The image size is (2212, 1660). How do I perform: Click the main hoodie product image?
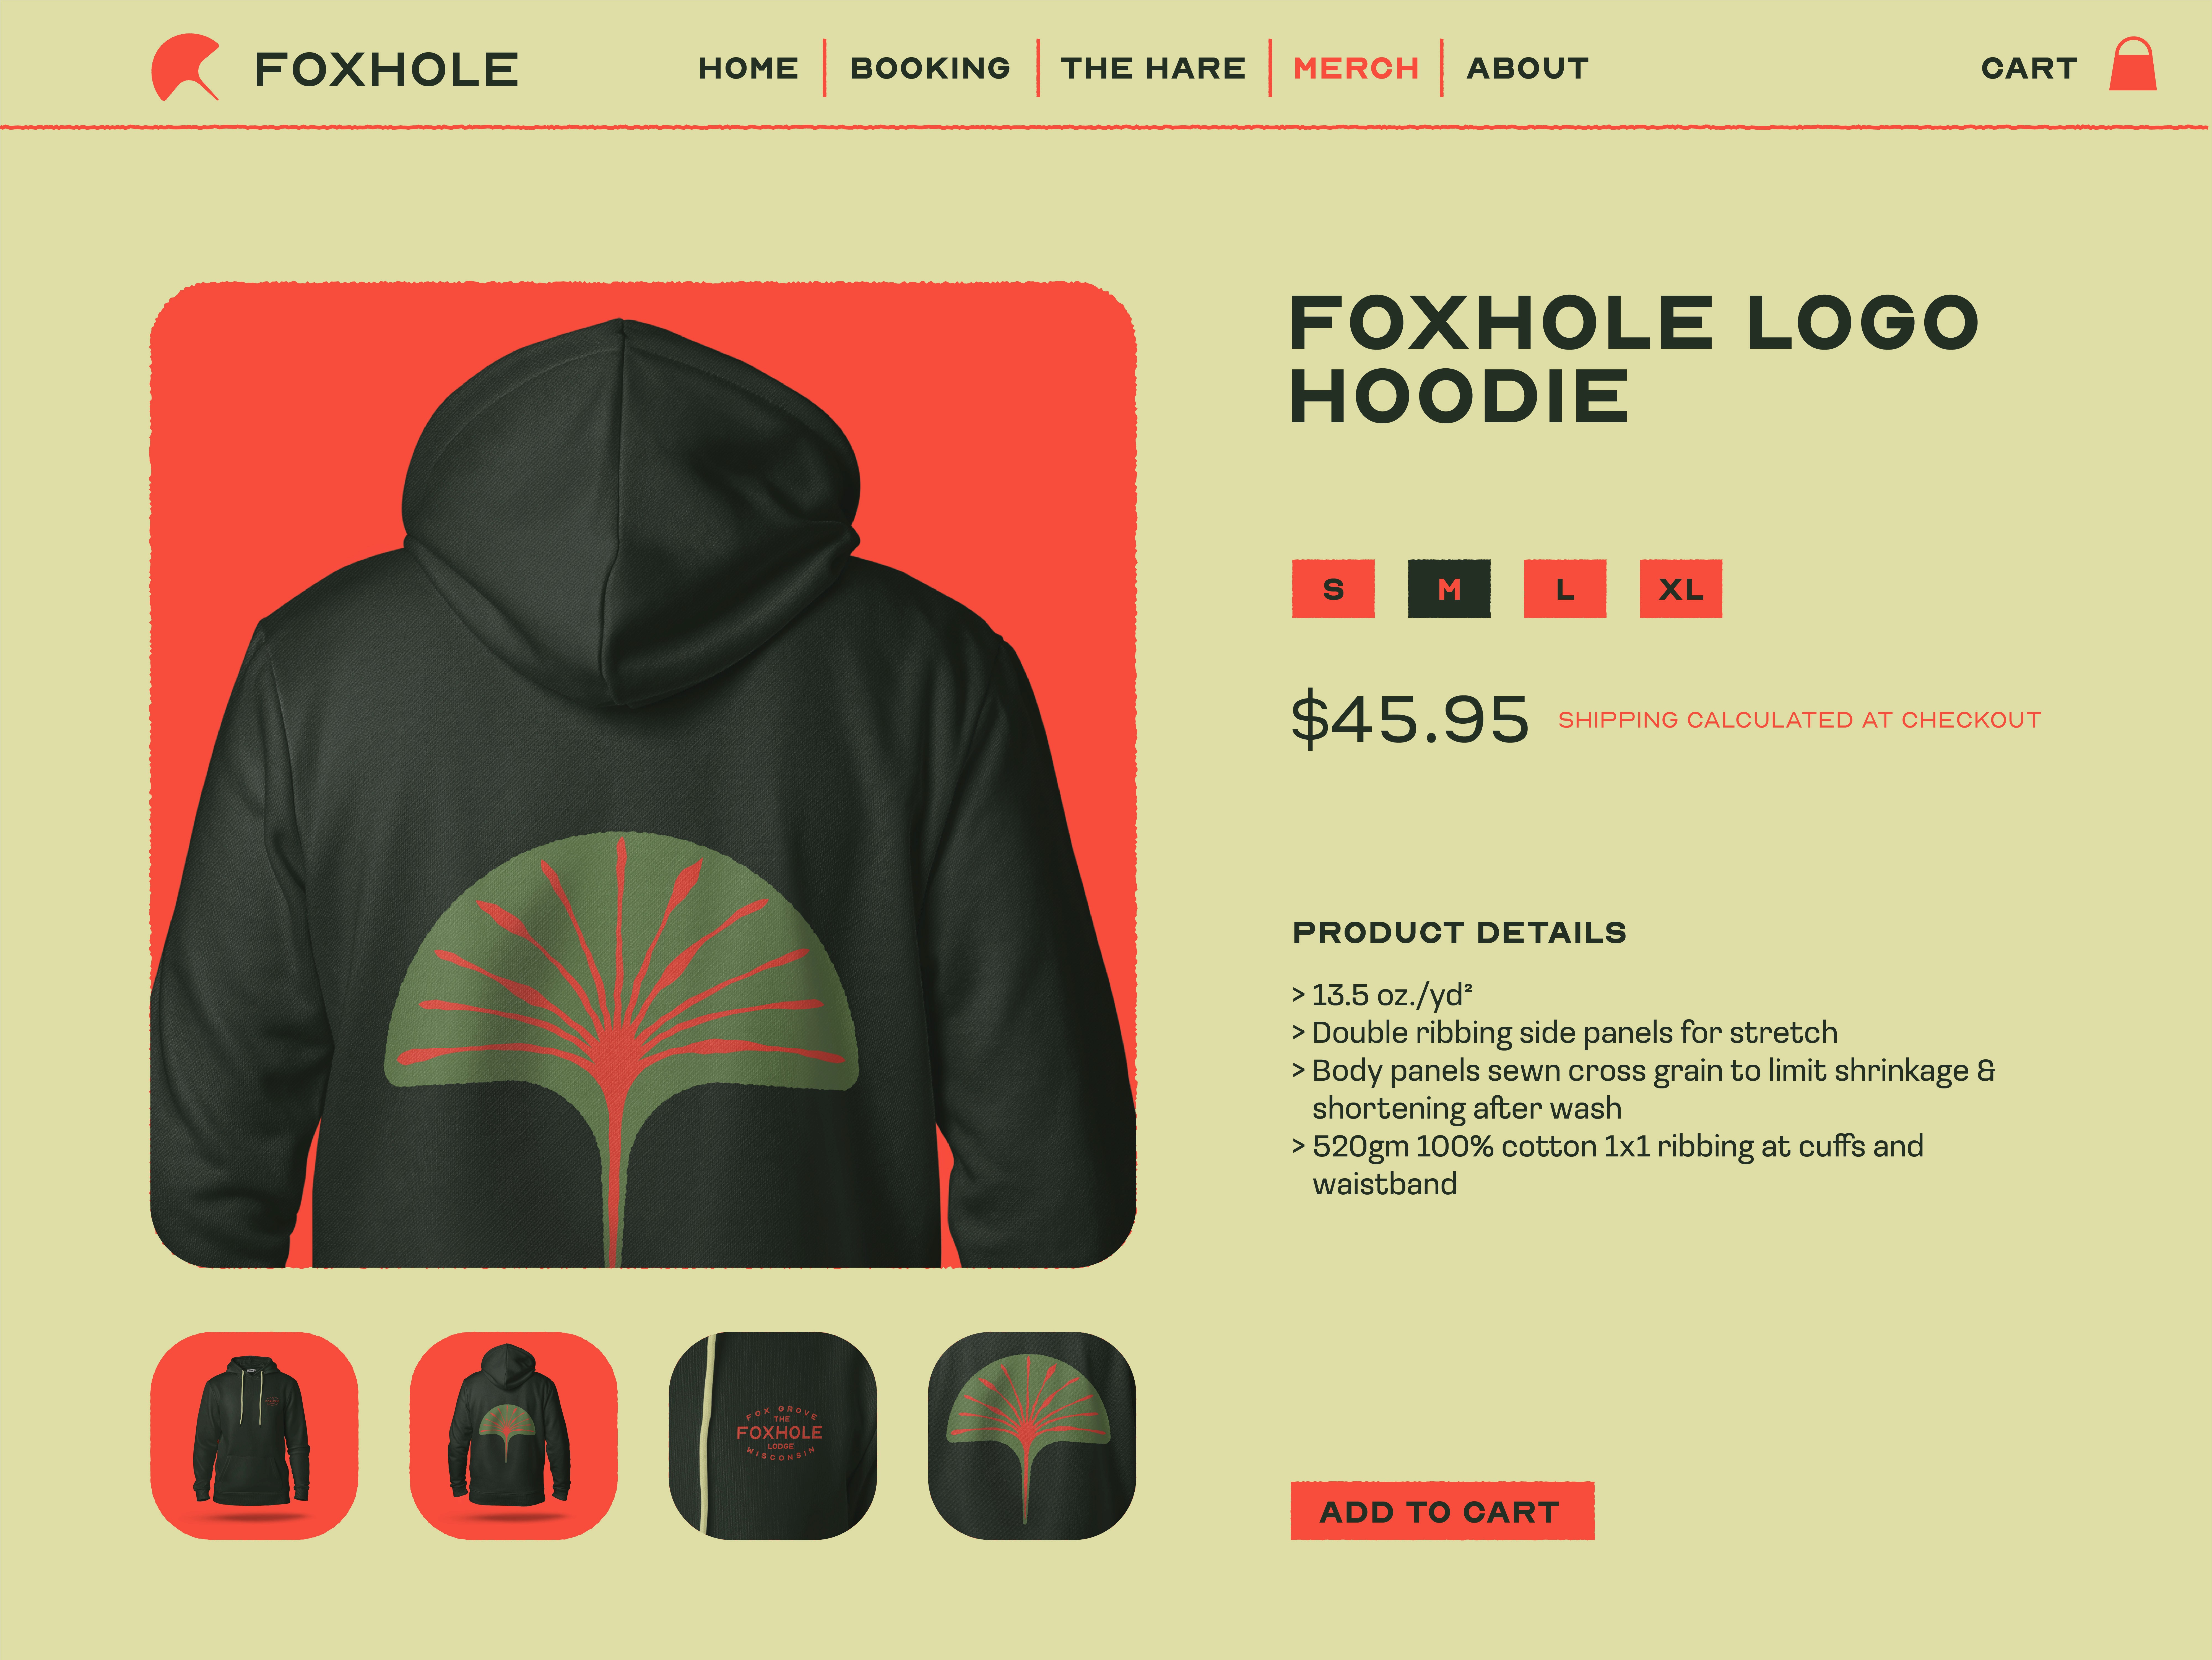[643, 775]
